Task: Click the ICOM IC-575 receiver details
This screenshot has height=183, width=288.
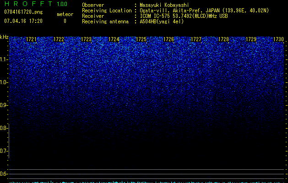Action: coord(184,16)
